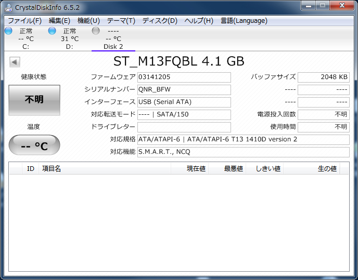The image size is (358, 280).
Task: Click the 温度 label
Action: 33,127
